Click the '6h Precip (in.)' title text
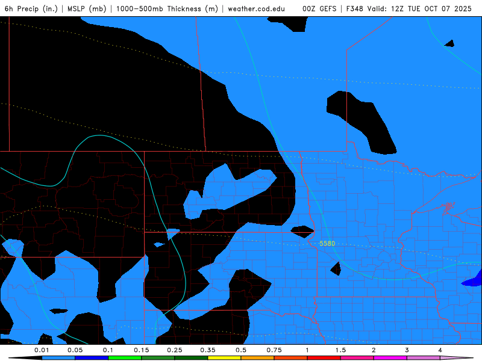 click(31, 8)
